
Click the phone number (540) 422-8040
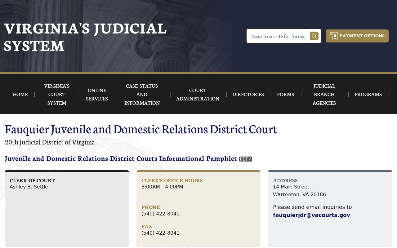[x=160, y=214]
